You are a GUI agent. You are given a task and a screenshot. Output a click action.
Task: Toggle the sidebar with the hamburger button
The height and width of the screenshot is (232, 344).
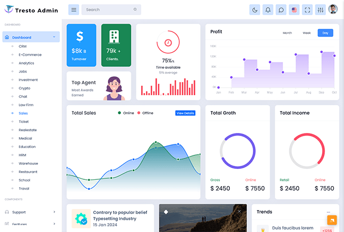[x=73, y=9]
